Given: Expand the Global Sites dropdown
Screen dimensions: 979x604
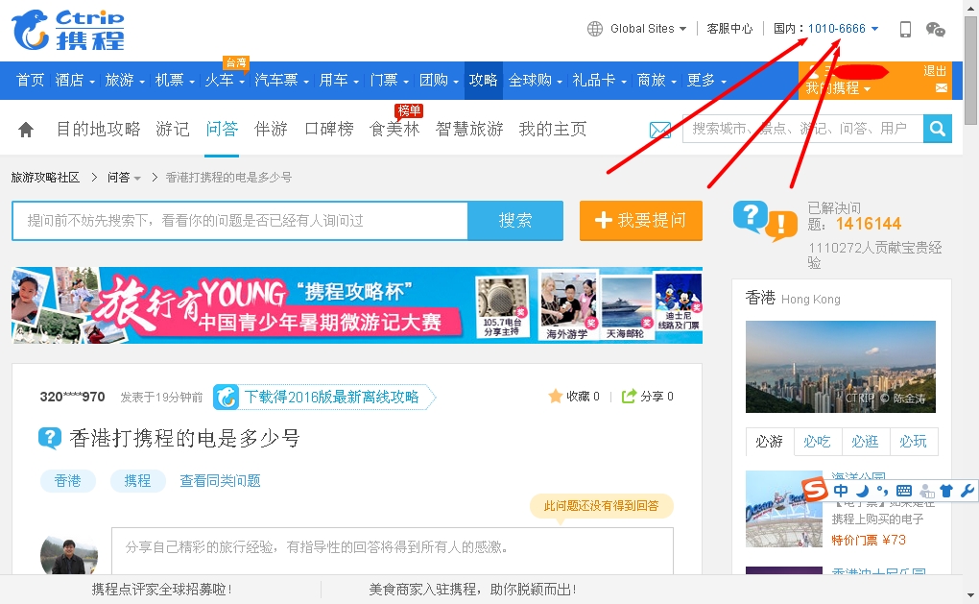Looking at the screenshot, I should click(x=637, y=29).
